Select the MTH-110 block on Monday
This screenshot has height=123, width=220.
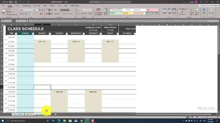coord(42,51)
